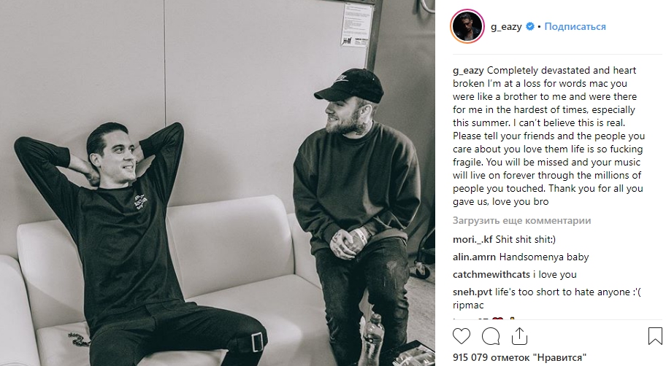This screenshot has height=366, width=666.
Task: Click the blue verified badge next to g_eazy
Action: (530, 26)
